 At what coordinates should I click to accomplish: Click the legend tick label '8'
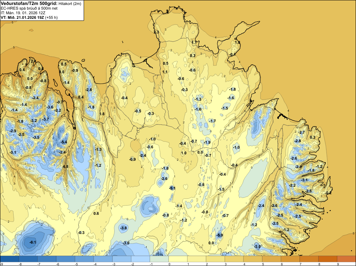click(319, 264)
